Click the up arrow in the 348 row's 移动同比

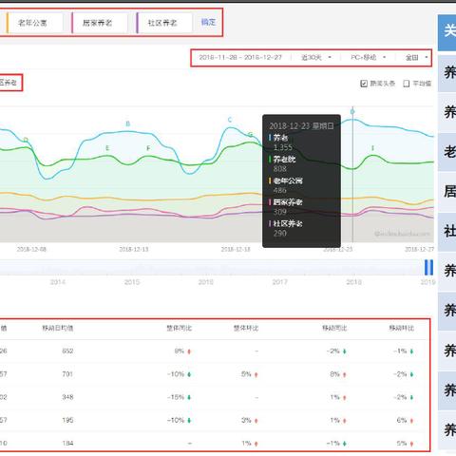click(345, 397)
